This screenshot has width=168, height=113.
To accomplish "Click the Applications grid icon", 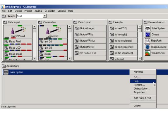I will 4,66.
